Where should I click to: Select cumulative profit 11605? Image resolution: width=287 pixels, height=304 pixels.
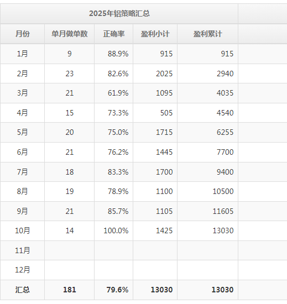pos(223,211)
